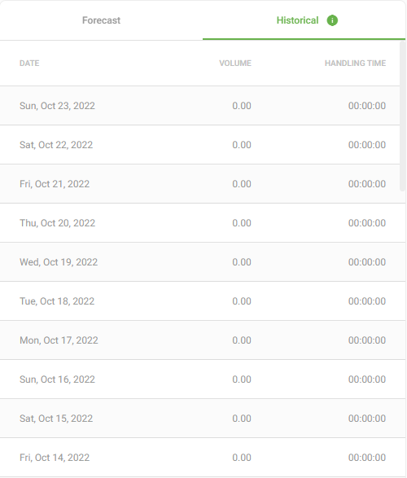Select the Historical tab

point(304,20)
